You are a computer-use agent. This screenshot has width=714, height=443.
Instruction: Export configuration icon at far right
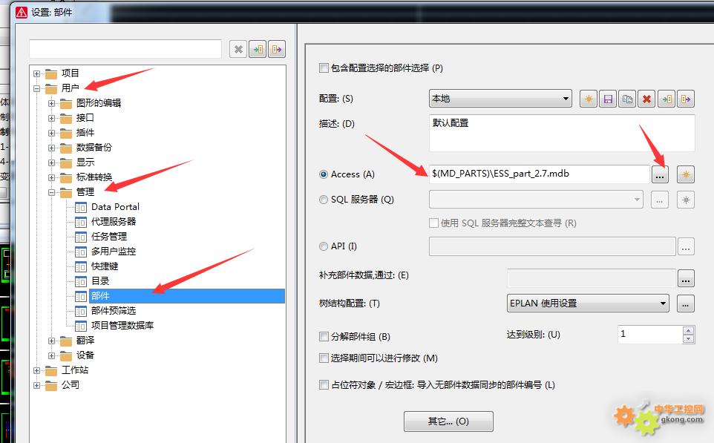(685, 99)
